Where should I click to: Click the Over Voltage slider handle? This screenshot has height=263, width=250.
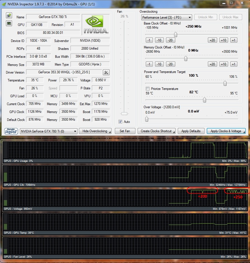pos(147,119)
